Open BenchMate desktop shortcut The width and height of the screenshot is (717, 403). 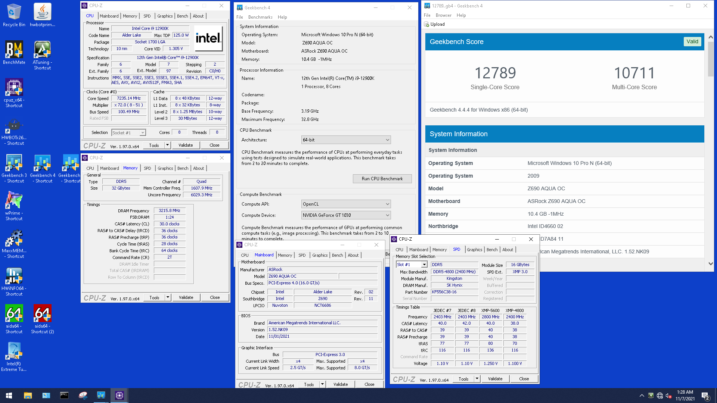tap(14, 53)
